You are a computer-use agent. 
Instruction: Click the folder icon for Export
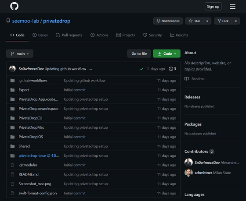(x=12, y=90)
